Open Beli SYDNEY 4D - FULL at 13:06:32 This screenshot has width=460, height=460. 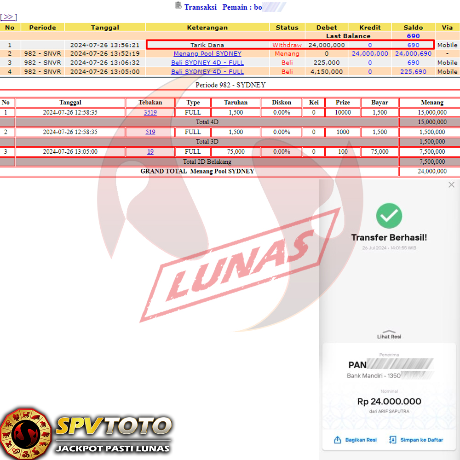click(x=207, y=63)
